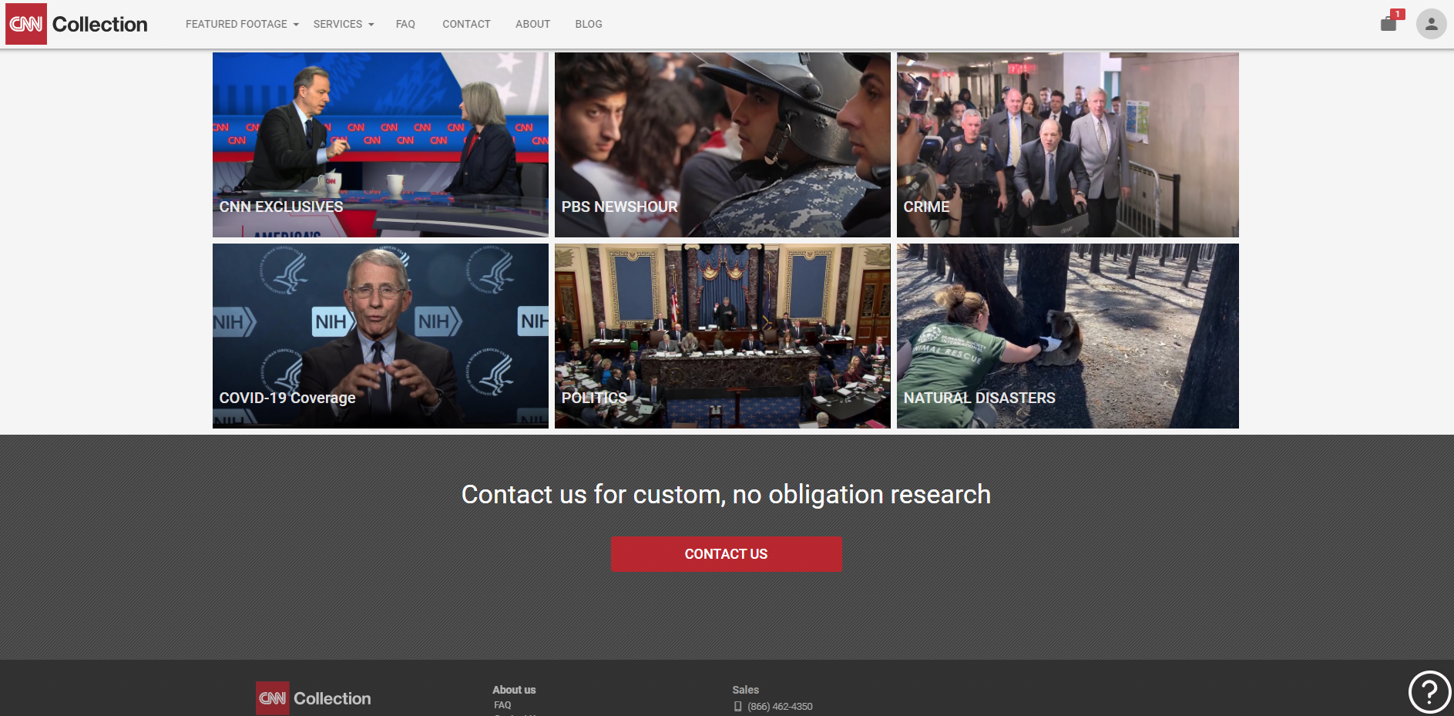Open the footer FAQ link

(502, 705)
